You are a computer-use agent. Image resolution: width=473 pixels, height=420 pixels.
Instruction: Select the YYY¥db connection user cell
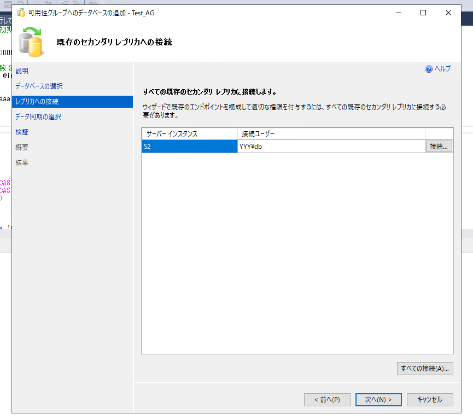(x=331, y=147)
